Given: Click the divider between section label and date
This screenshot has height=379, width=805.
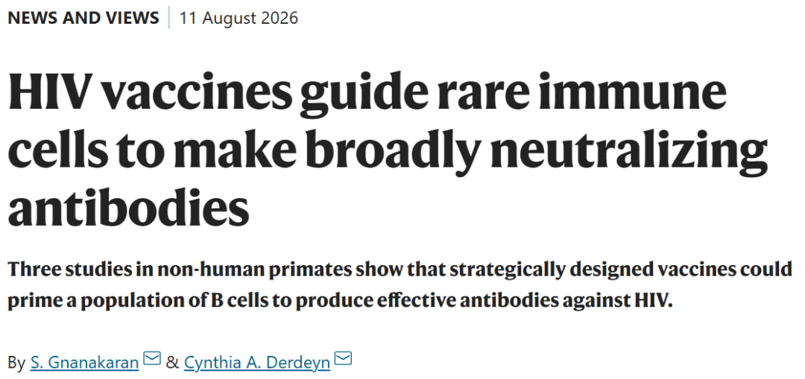Looking at the screenshot, I should (169, 18).
